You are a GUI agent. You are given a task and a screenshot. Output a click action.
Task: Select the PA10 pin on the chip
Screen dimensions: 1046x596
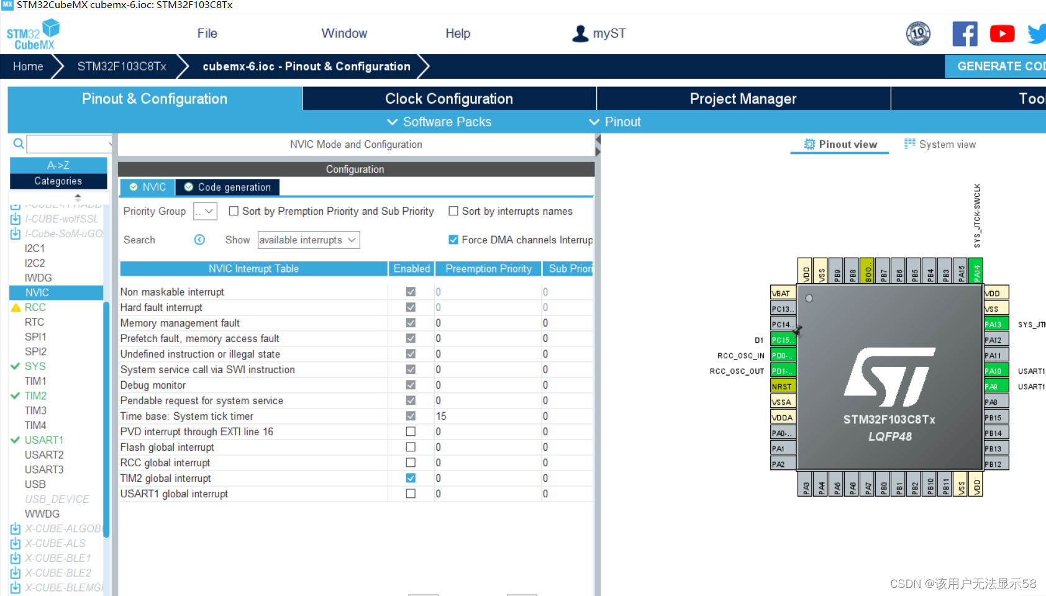(x=996, y=371)
